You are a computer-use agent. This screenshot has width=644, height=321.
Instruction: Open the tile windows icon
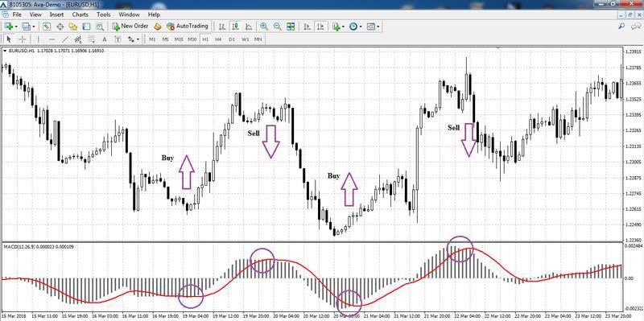point(291,27)
